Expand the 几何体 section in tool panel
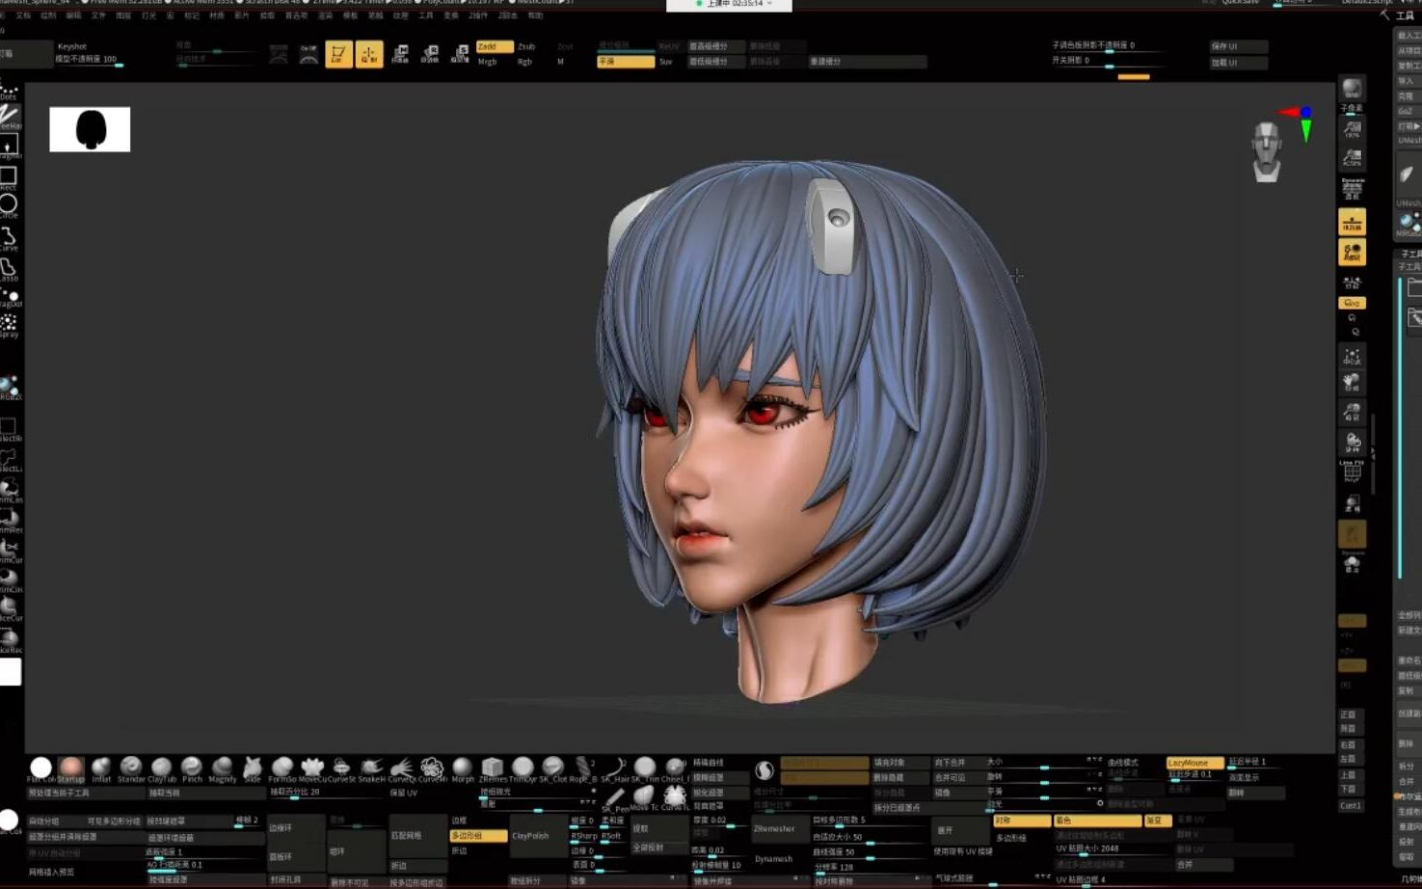 tap(1410, 879)
